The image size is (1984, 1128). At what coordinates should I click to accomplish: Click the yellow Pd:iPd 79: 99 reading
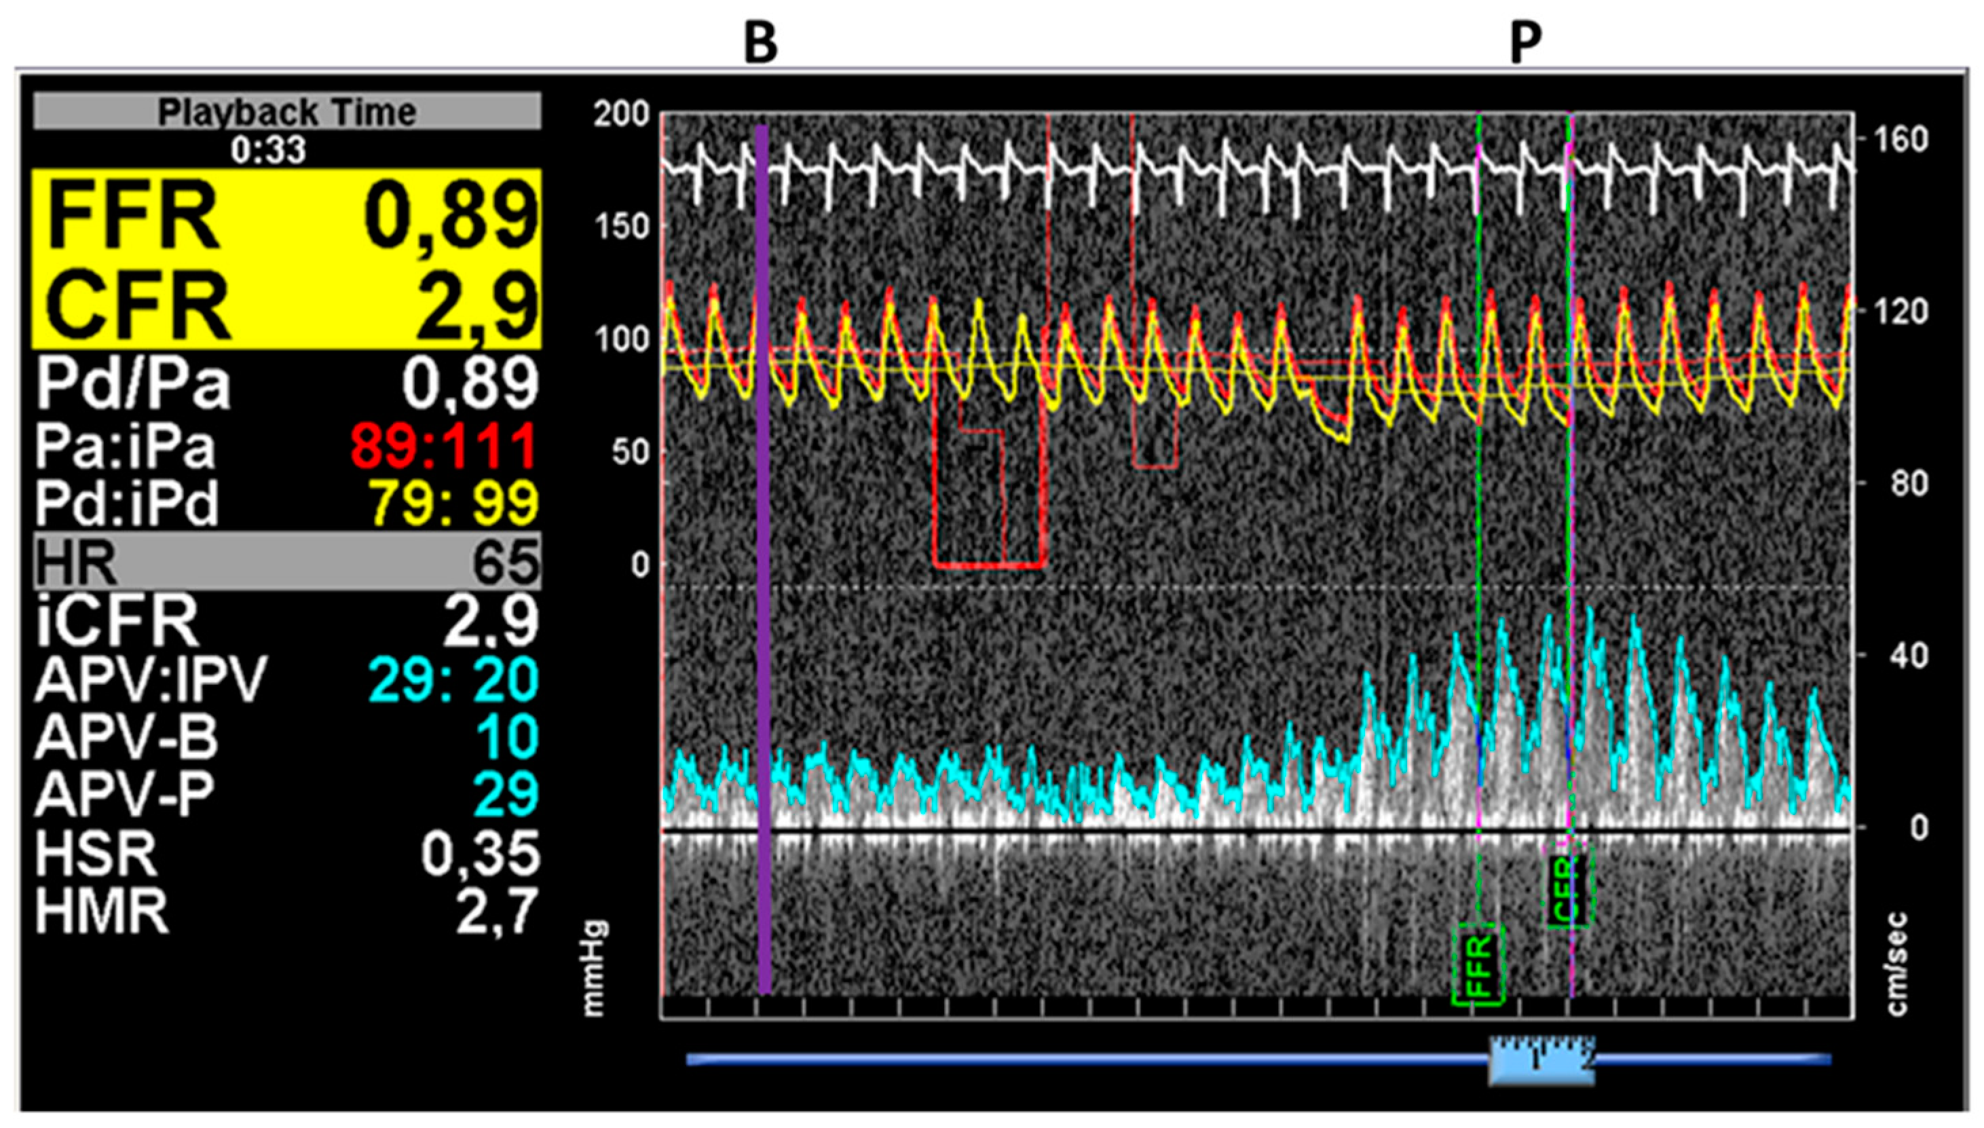(x=453, y=504)
